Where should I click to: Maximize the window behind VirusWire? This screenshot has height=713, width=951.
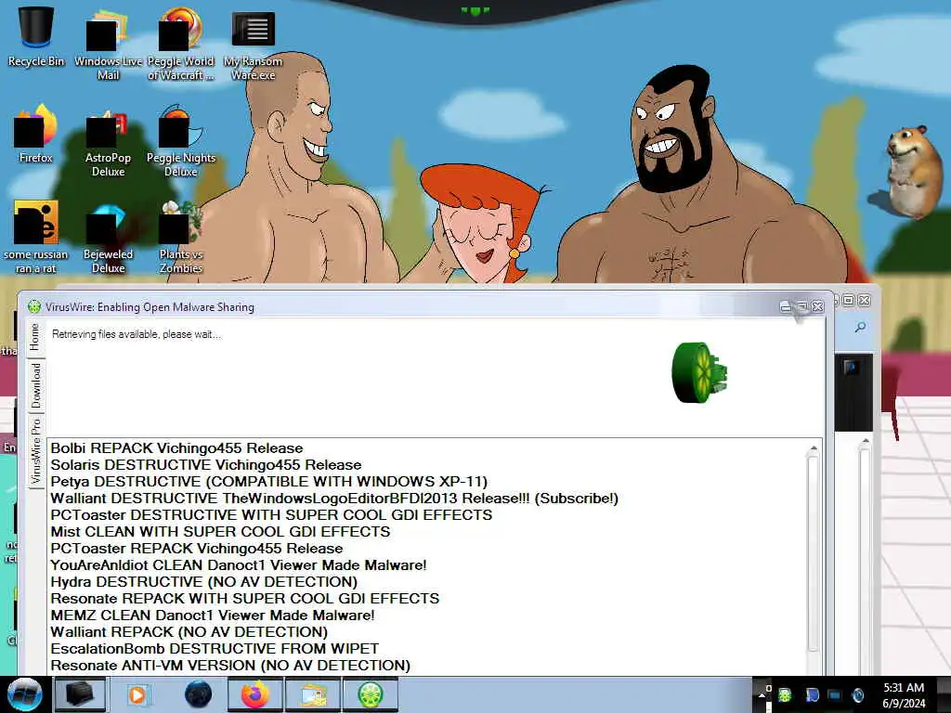(849, 300)
